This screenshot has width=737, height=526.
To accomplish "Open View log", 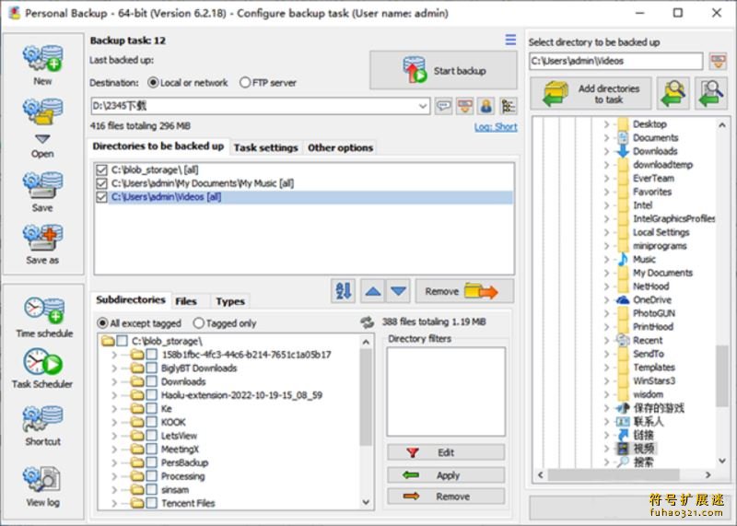I will click(x=42, y=486).
